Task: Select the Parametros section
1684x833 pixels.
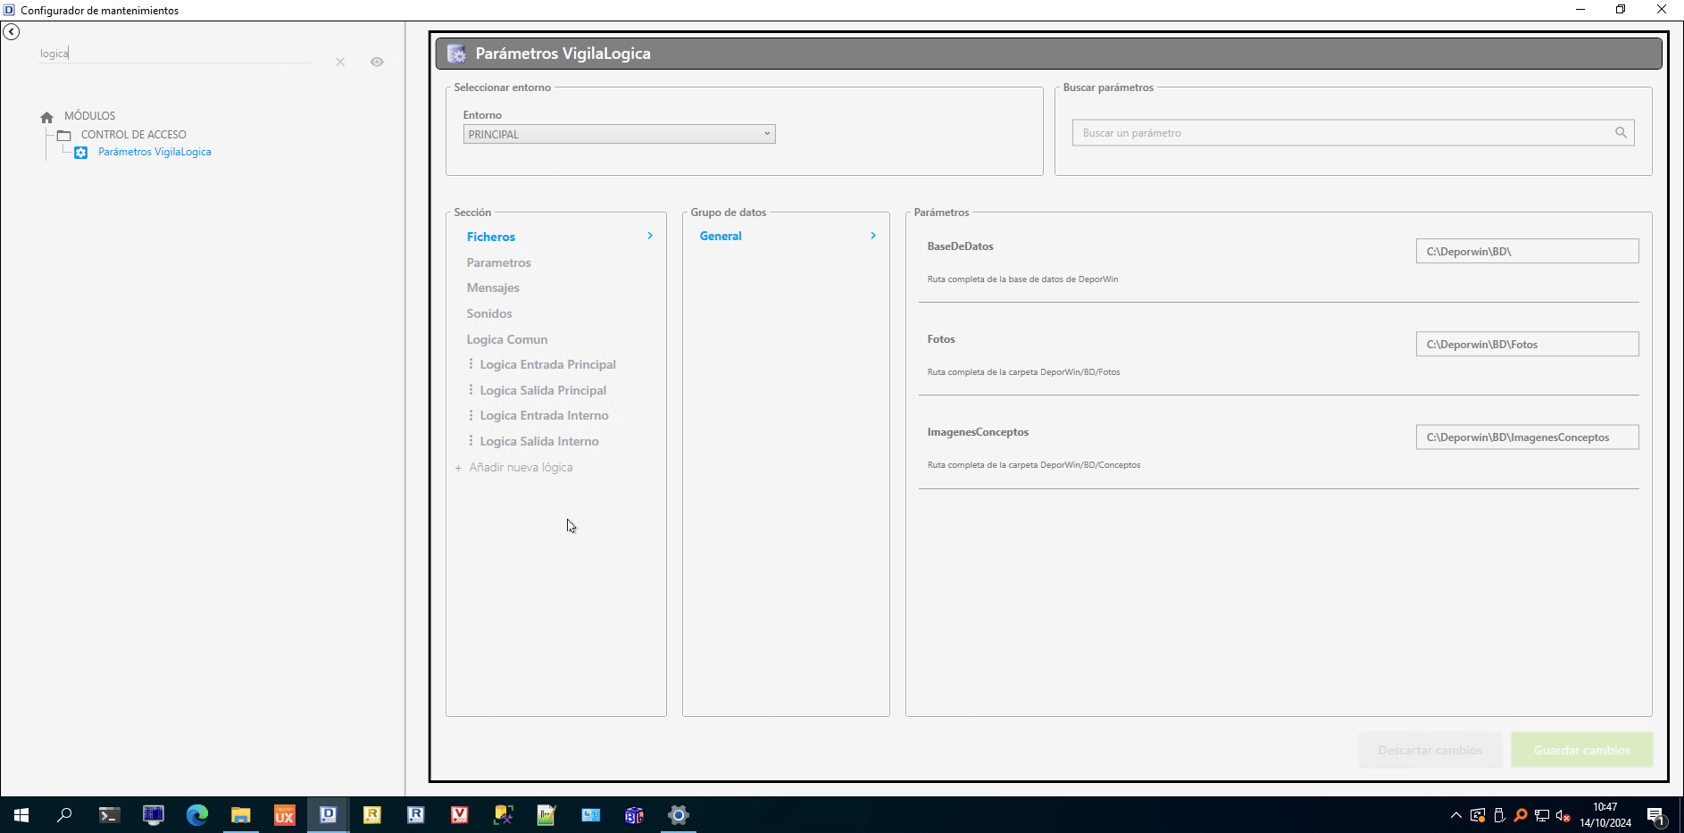Action: coord(498,262)
